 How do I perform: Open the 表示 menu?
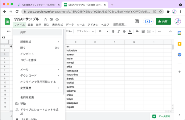39,25
